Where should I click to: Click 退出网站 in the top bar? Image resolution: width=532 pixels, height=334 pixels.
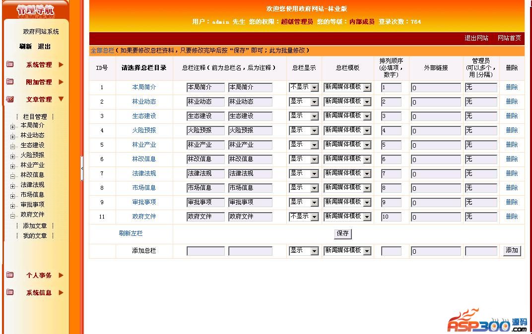476,38
